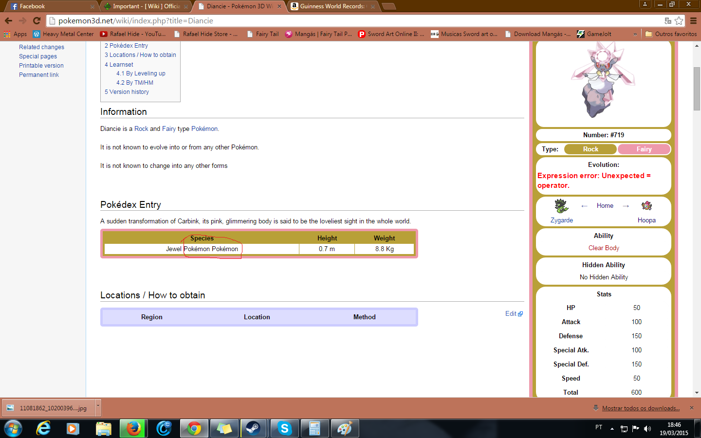Jump to 5 Version history section
This screenshot has height=438, width=701.
[127, 92]
